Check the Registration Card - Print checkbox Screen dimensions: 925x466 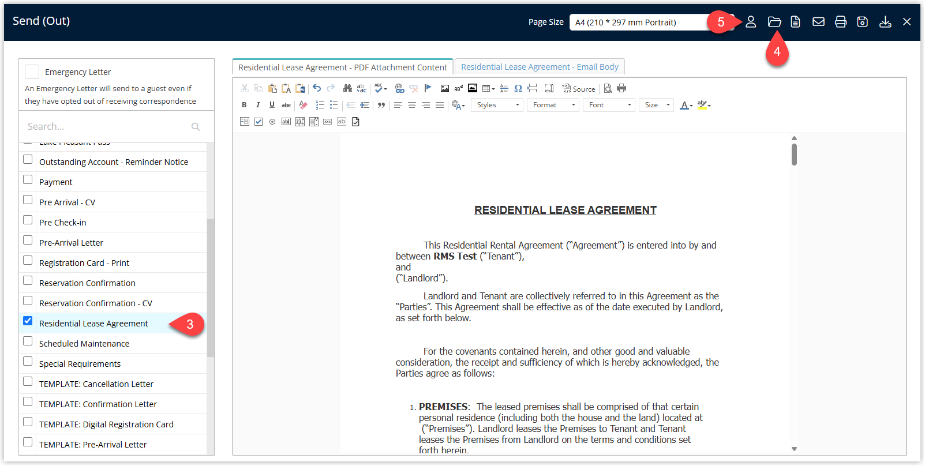point(28,260)
